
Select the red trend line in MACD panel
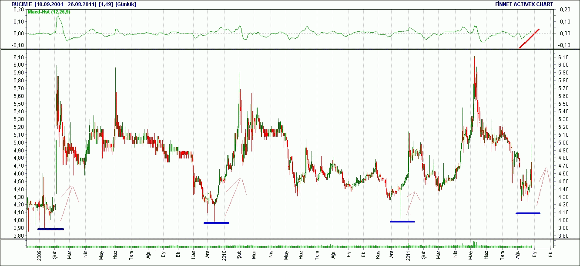529,39
